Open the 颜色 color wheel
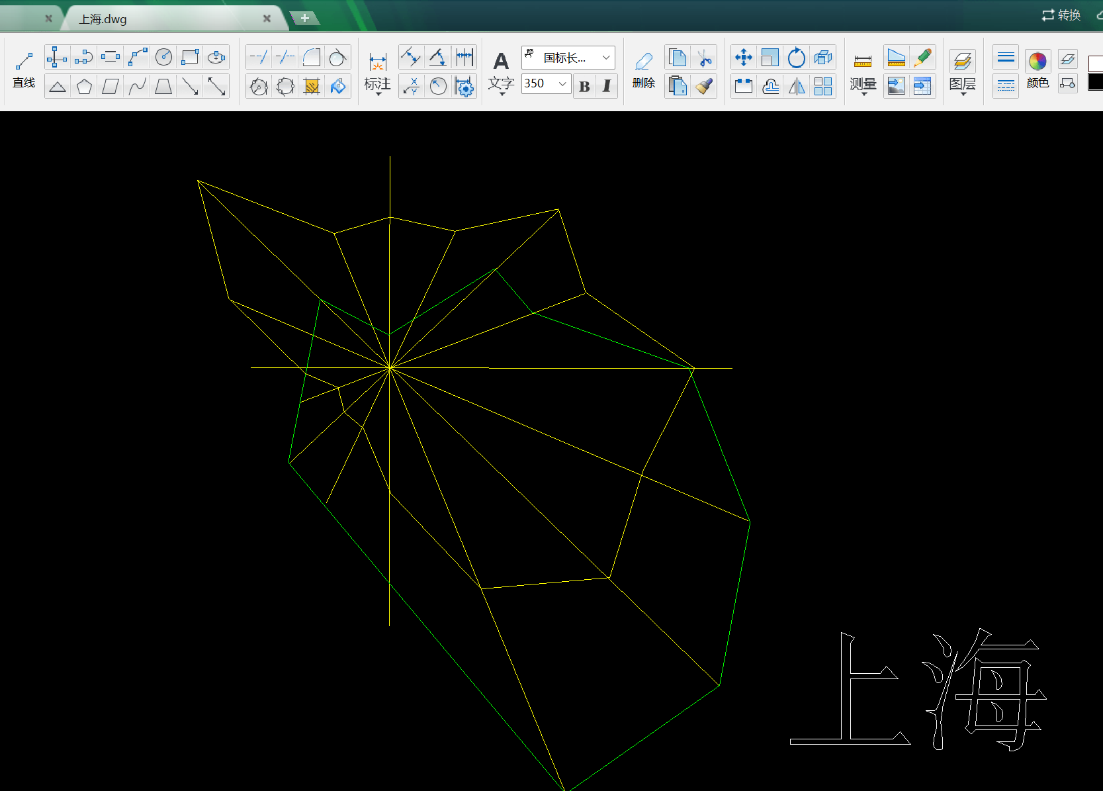Screen dimensions: 1103x791 (x=1037, y=69)
